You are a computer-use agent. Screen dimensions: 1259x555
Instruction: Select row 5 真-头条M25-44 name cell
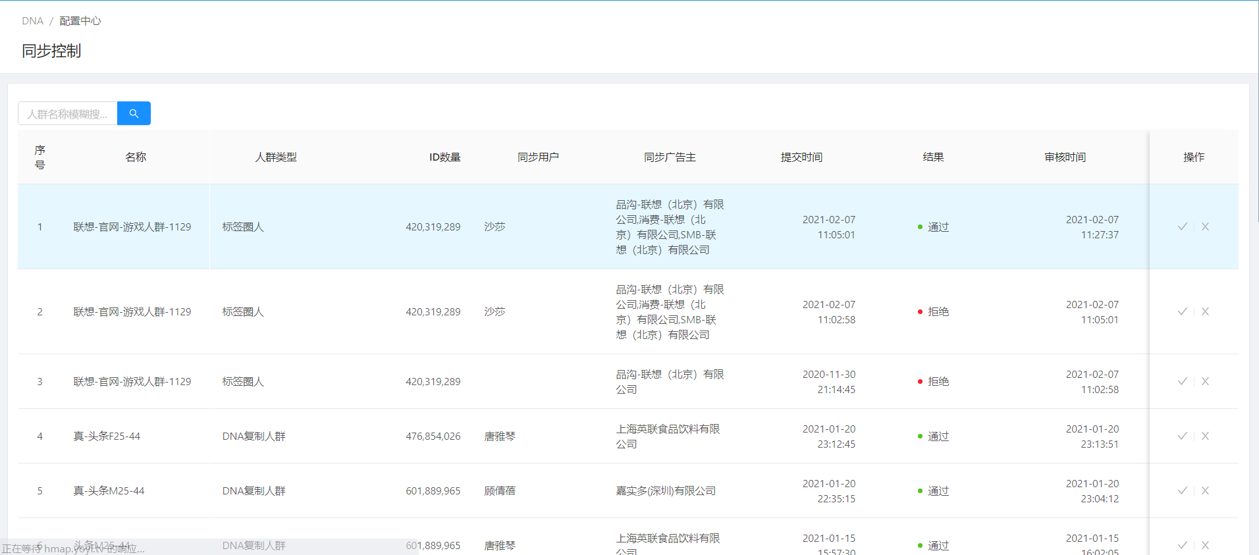click(x=109, y=490)
